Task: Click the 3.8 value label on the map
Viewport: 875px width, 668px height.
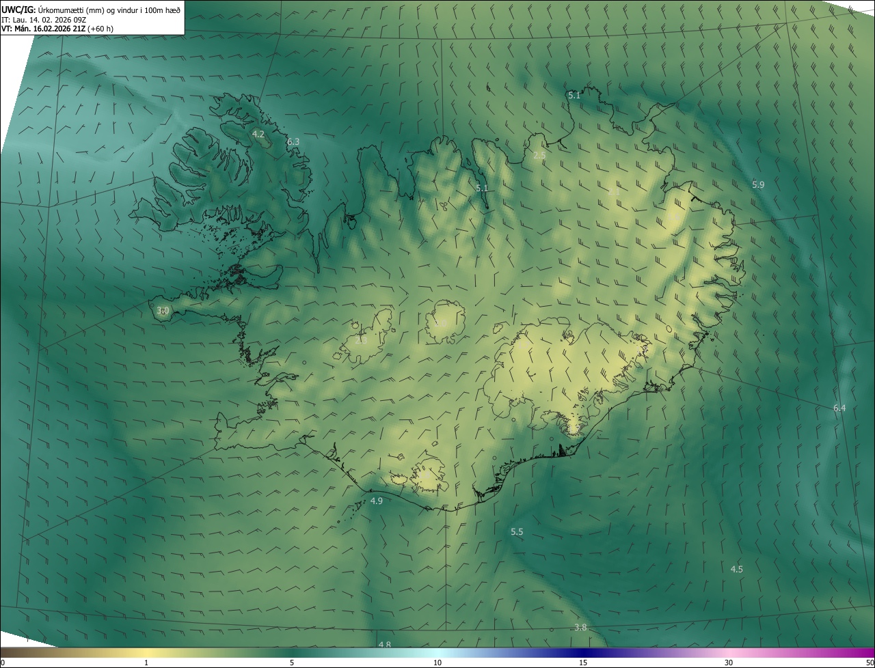Action: (x=580, y=627)
